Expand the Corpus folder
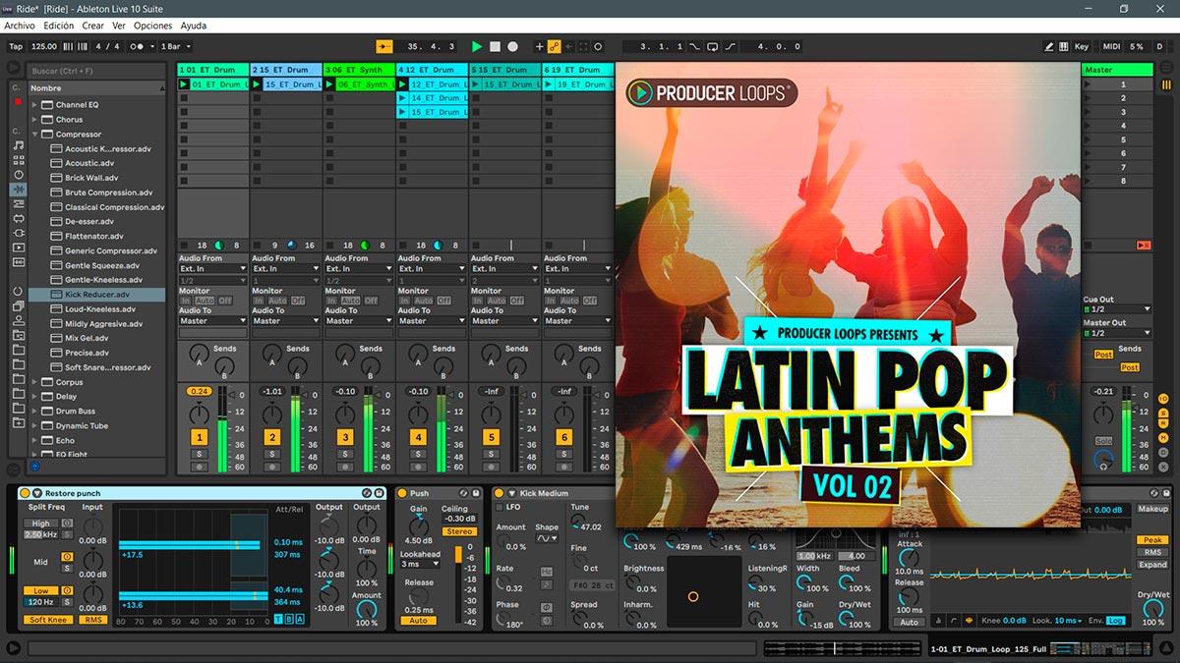The width and height of the screenshot is (1180, 663). 35,382
